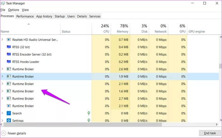Expand the Search process group
Image resolution: width=222 pixels, height=138 pixels.
[2, 113]
